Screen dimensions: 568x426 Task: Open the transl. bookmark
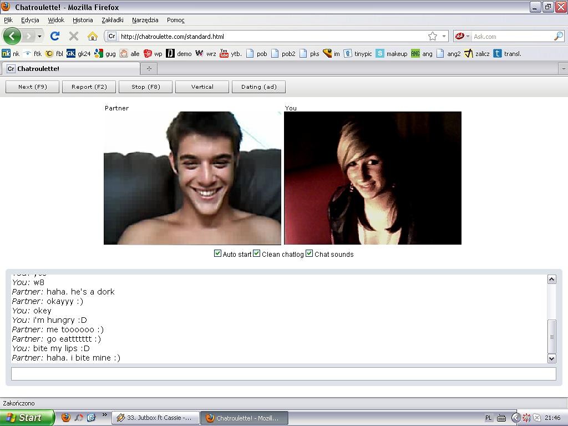click(507, 54)
